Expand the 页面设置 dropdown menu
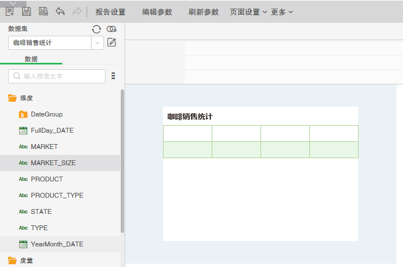Viewport: 403px width, 267px height. point(248,12)
